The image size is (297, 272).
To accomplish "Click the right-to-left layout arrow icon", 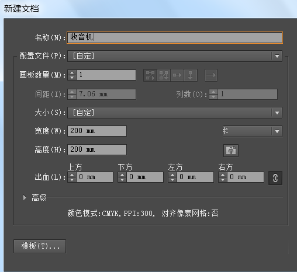I will pos(211,75).
